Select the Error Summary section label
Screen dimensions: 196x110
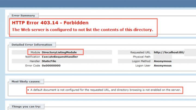coord(23,15)
